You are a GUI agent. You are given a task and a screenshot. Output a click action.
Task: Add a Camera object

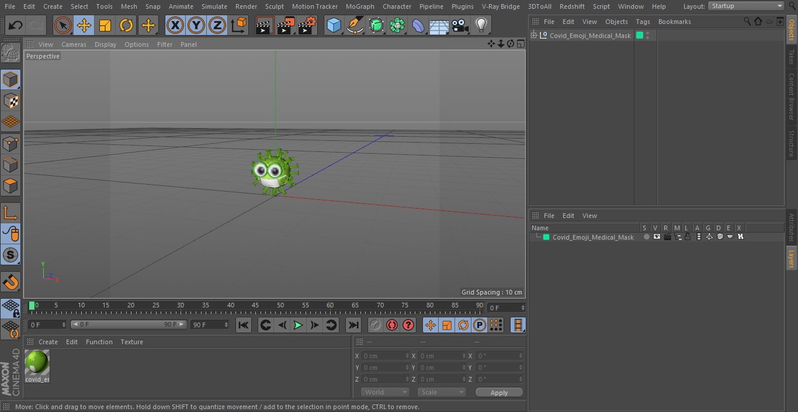pyautogui.click(x=460, y=25)
